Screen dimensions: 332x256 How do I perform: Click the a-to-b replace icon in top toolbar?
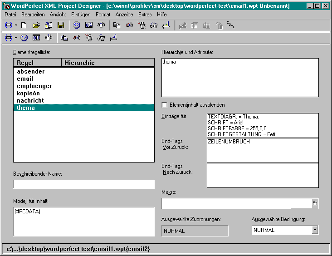coord(129,25)
